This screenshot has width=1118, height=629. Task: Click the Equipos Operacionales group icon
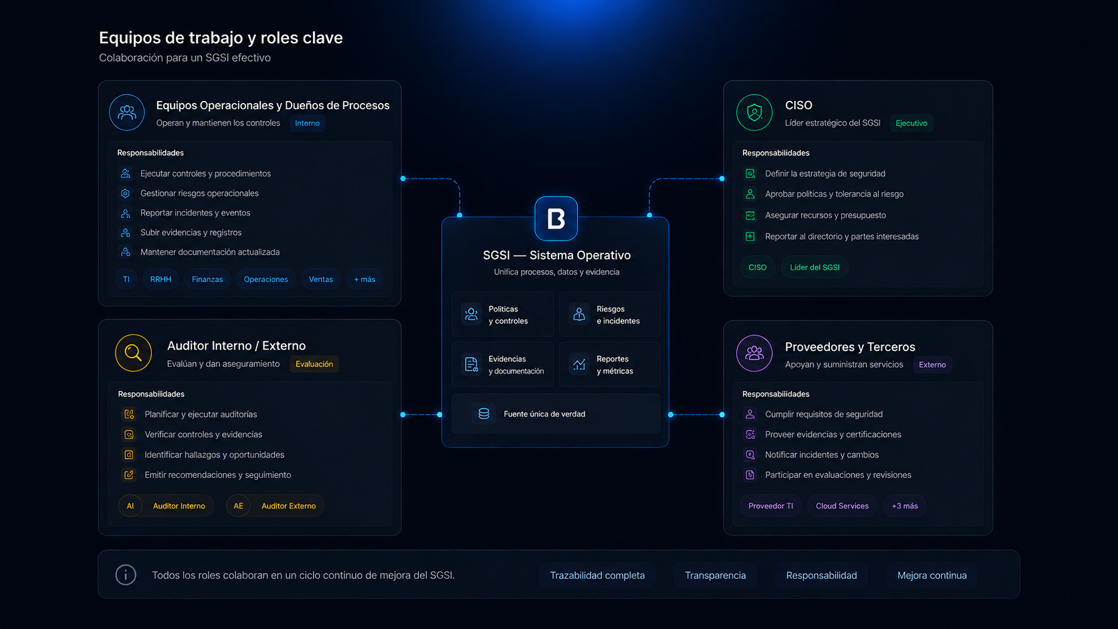(127, 112)
